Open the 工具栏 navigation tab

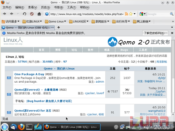[143, 50]
